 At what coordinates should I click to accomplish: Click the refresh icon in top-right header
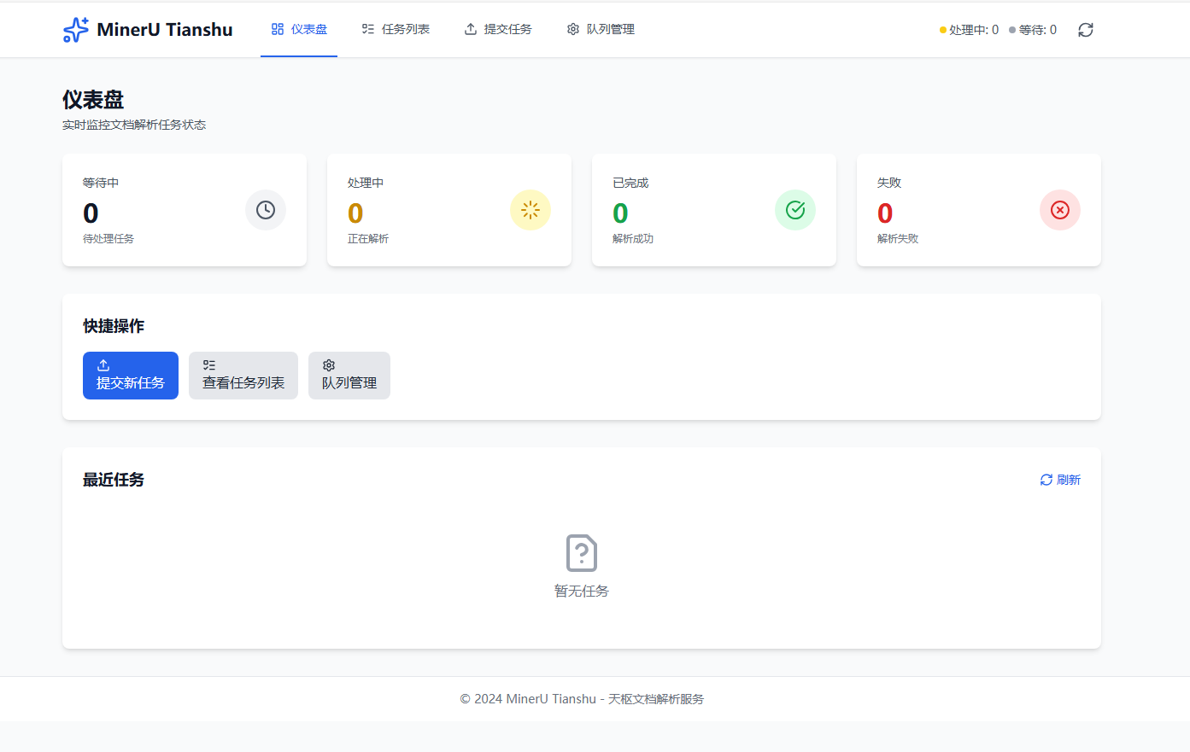click(1085, 30)
